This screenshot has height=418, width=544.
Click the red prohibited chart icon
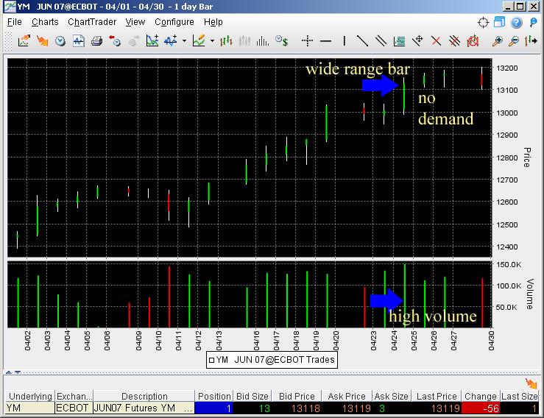click(x=473, y=41)
